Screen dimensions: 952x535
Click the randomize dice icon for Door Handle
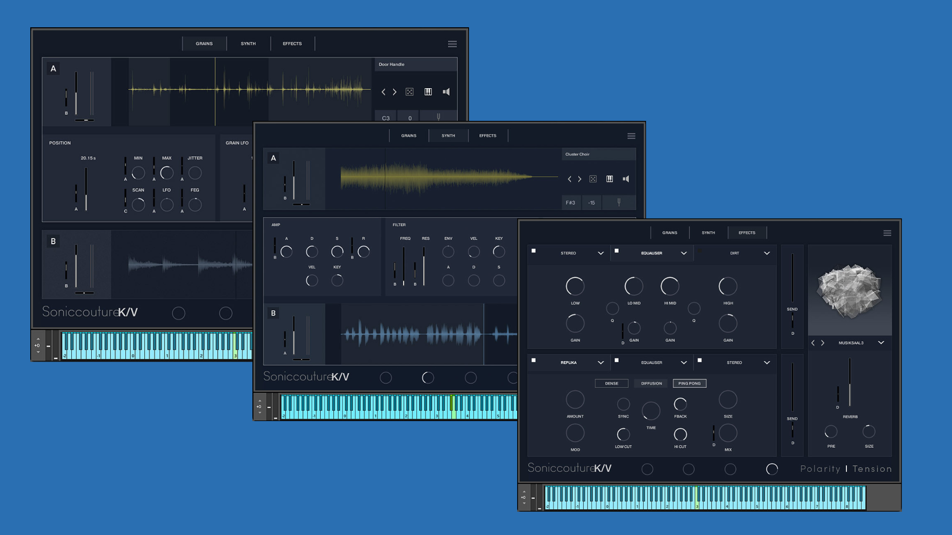pos(410,92)
